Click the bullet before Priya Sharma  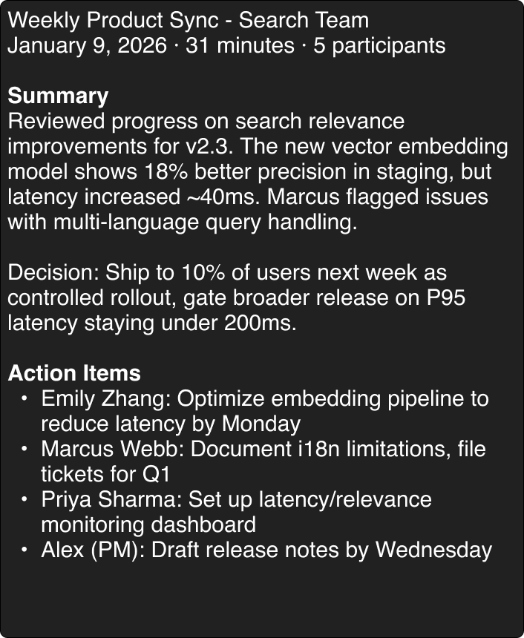[x=24, y=499]
